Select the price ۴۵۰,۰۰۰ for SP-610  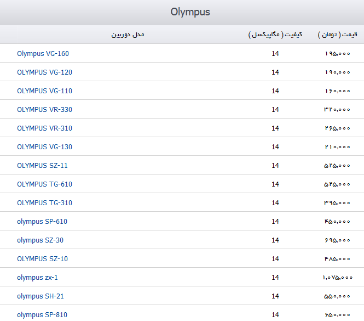(x=337, y=222)
